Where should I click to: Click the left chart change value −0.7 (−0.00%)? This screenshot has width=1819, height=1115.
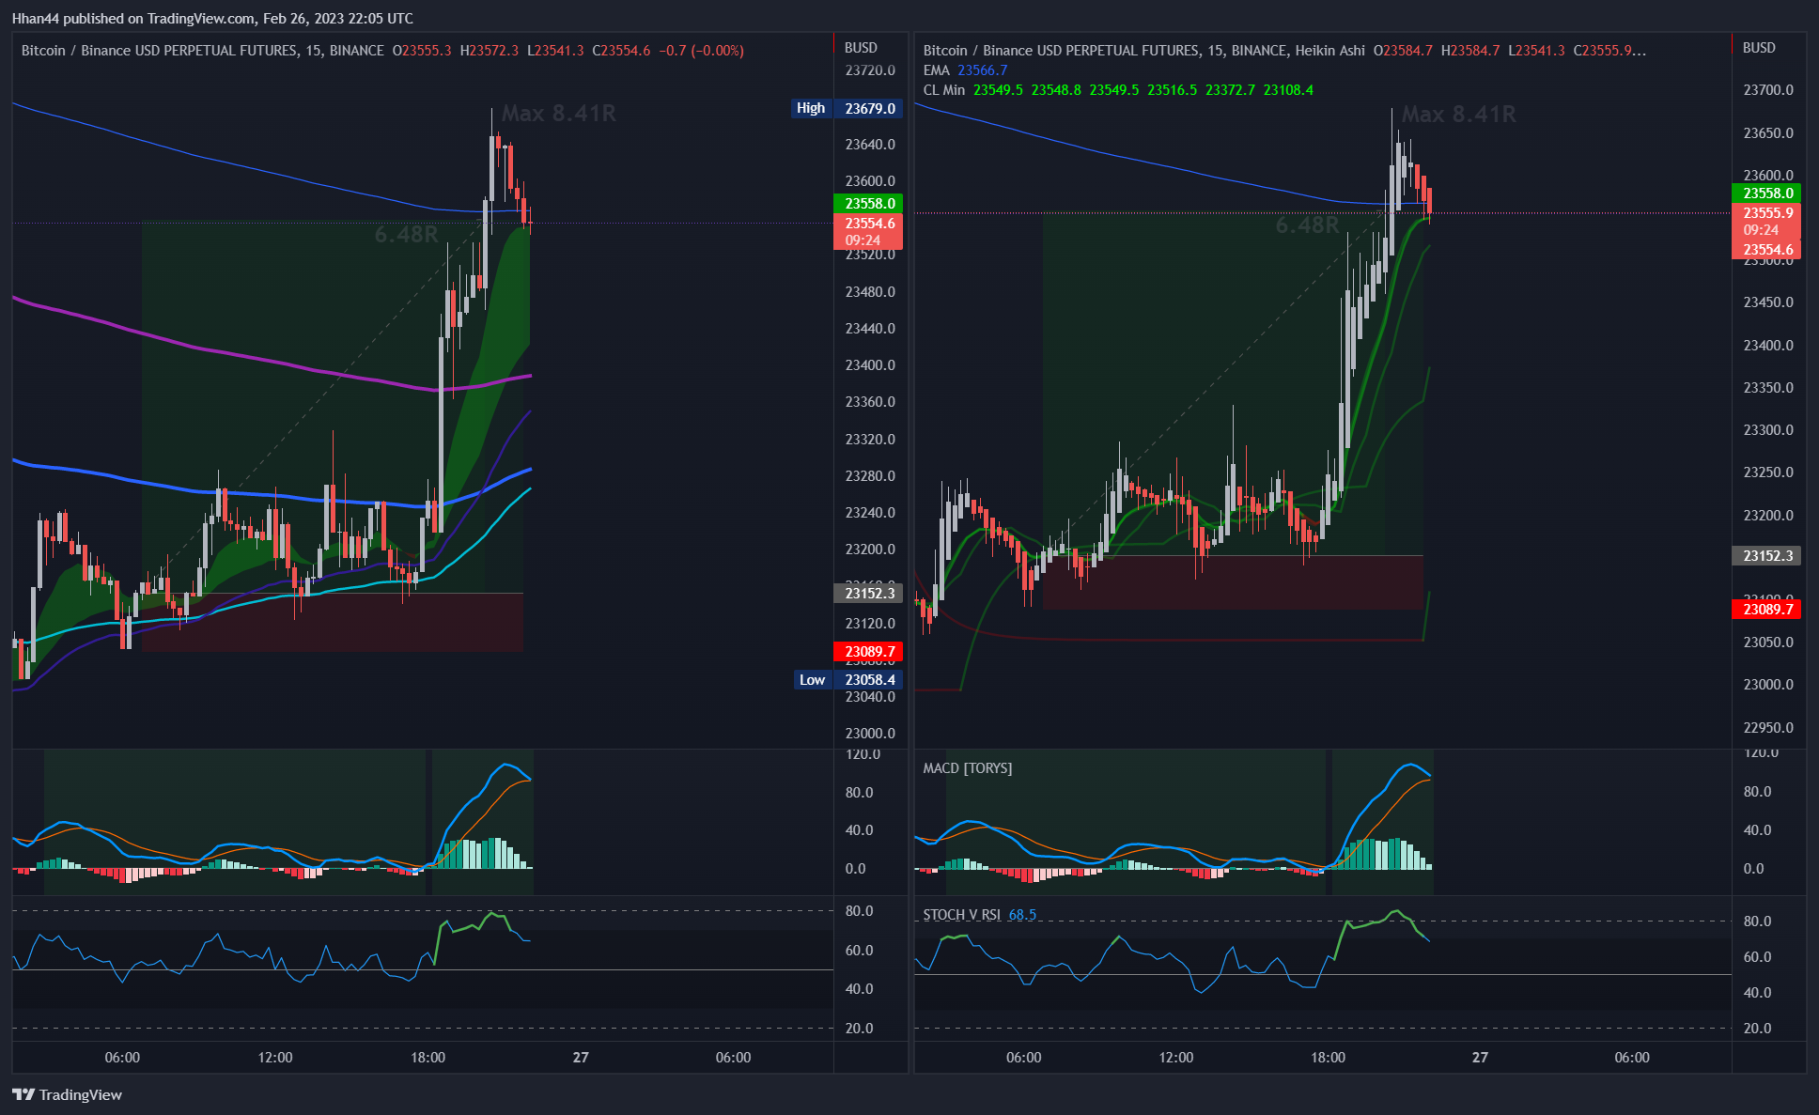point(701,51)
